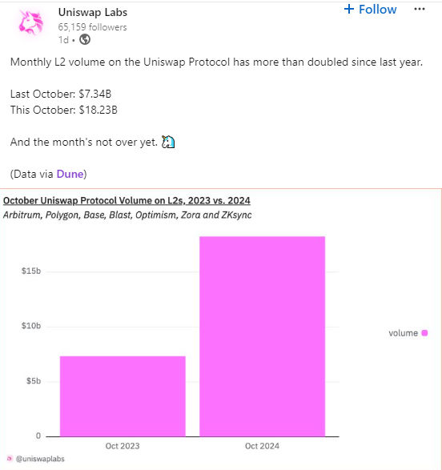This screenshot has height=470, width=442.
Task: Click the @uniswaplabs chart credit
Action: tap(40, 459)
